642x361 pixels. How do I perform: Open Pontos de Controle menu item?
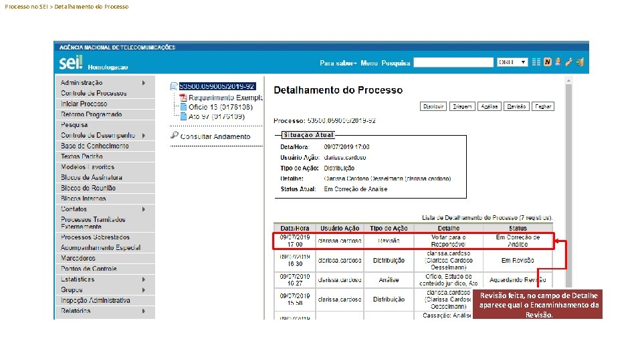[x=88, y=269]
